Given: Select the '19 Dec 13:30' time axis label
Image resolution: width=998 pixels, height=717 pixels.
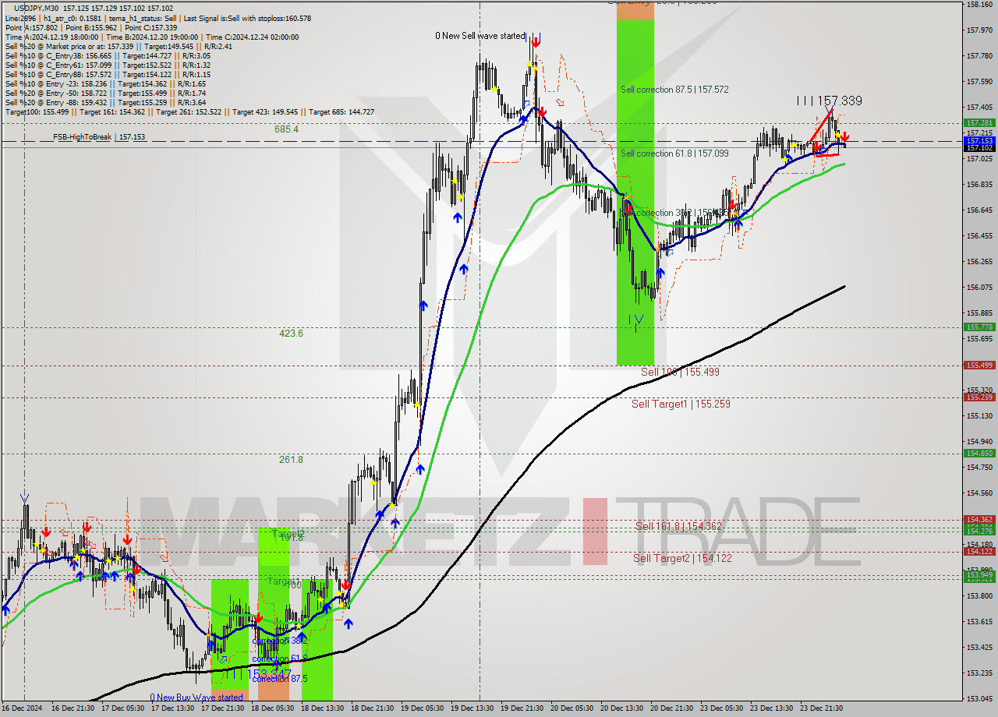Looking at the screenshot, I should [x=474, y=709].
